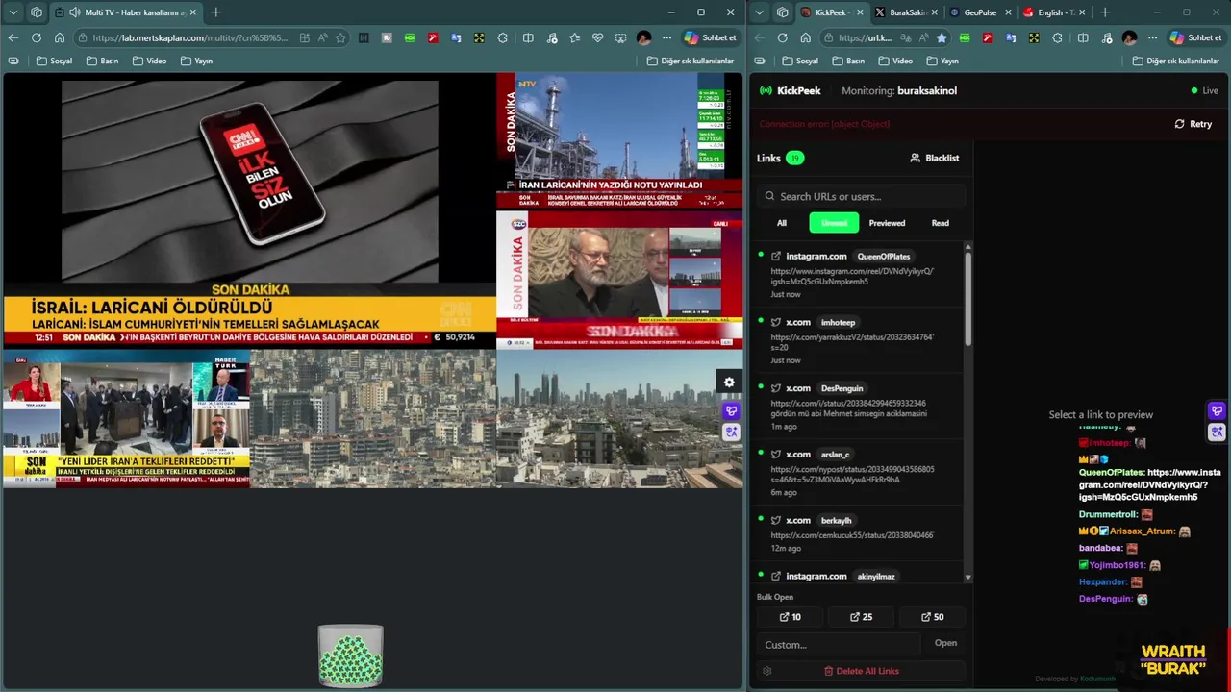The width and height of the screenshot is (1231, 692).
Task: Open the Video bookmarks folder in left window
Action: click(148, 61)
